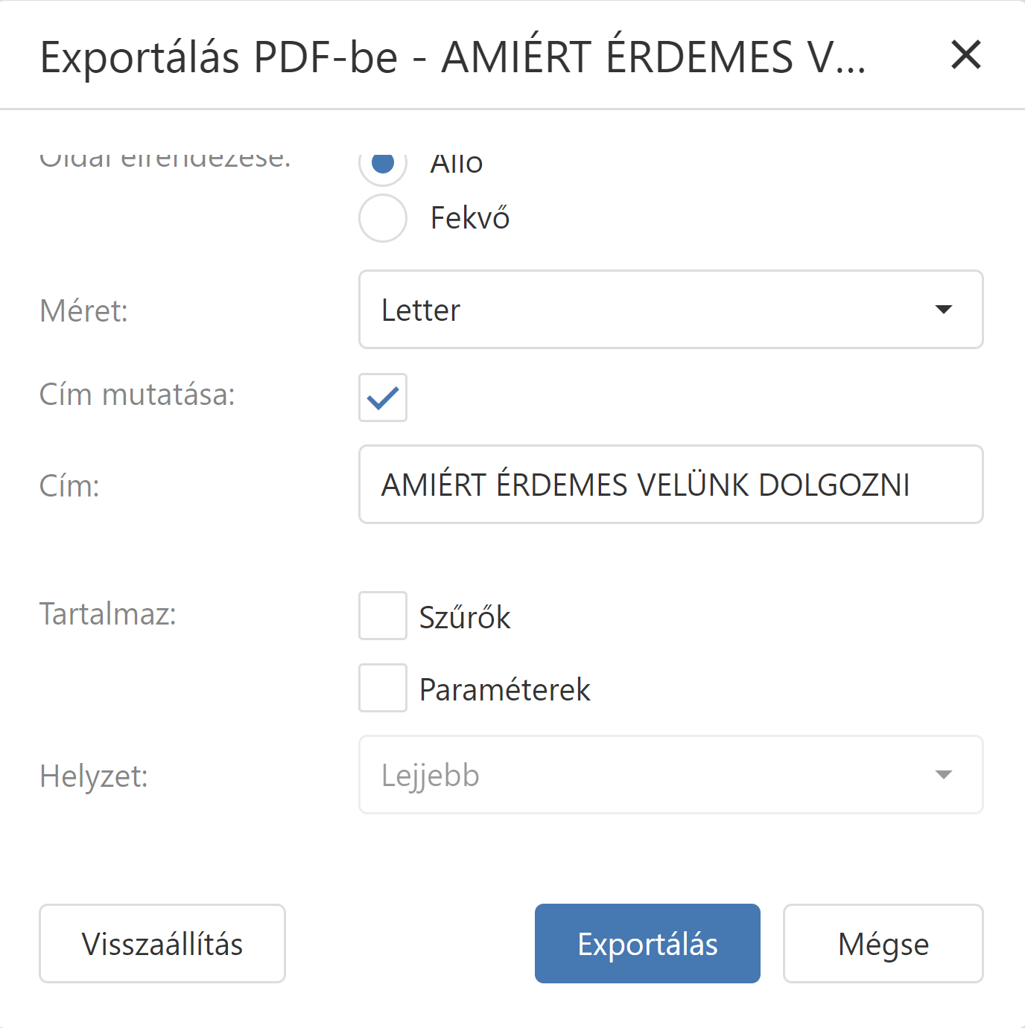Enable the Paraméterek checkbox
This screenshot has width=1025, height=1028.
pos(383,688)
